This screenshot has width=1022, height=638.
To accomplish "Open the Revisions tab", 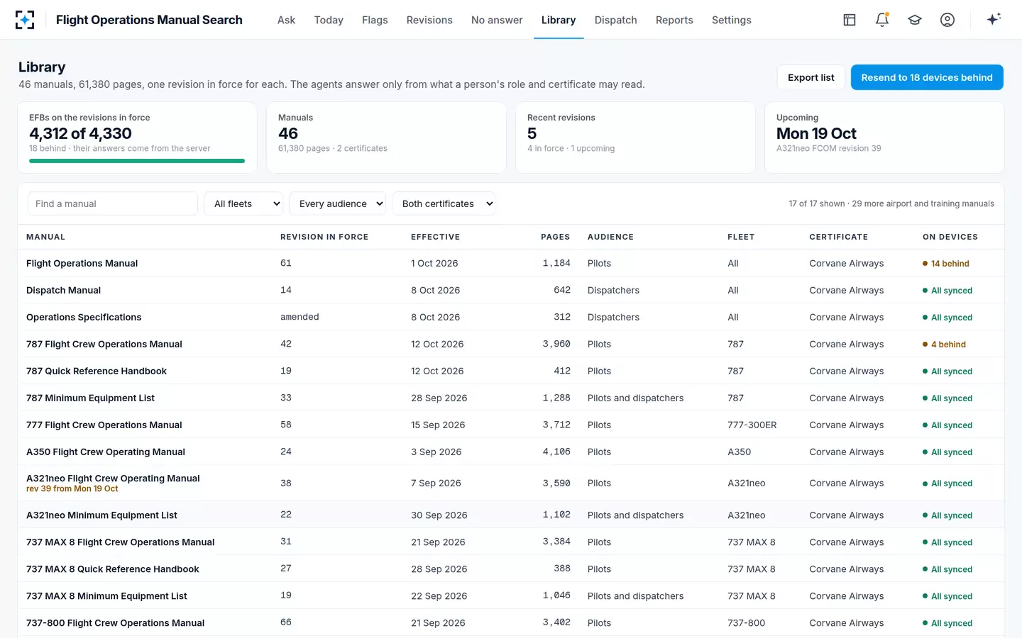I will (x=429, y=20).
